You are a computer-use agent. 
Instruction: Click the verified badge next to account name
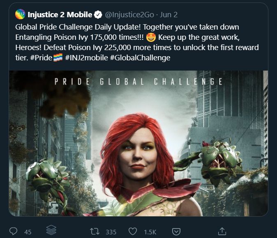tap(98, 15)
